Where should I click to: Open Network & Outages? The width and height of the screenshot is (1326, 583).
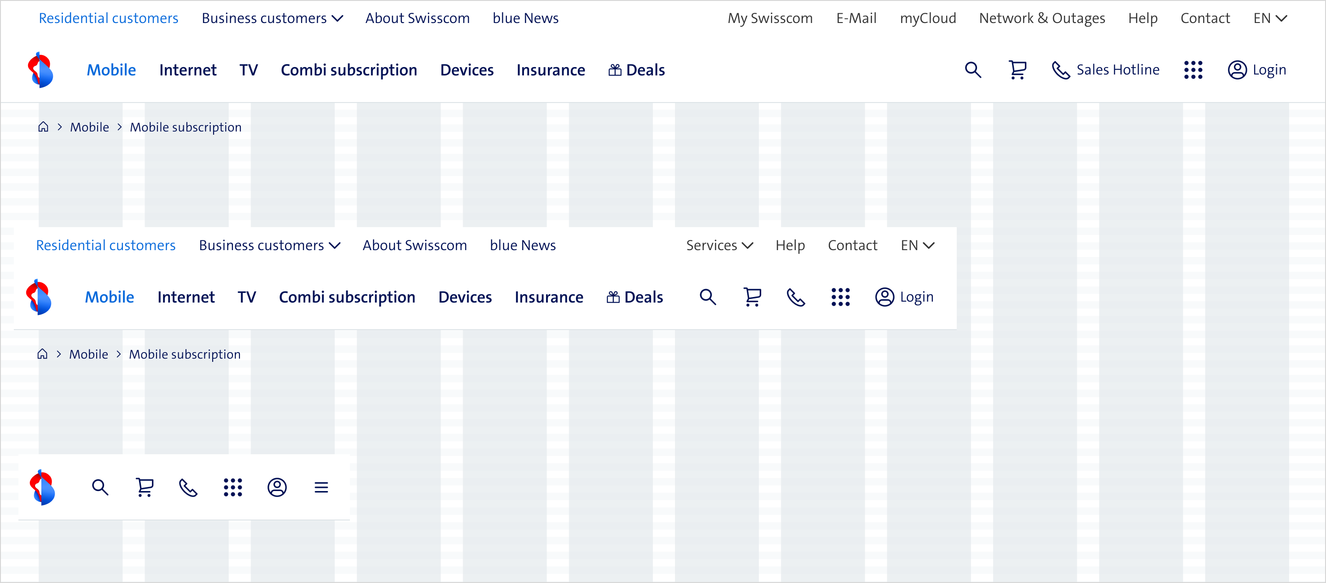(1042, 18)
